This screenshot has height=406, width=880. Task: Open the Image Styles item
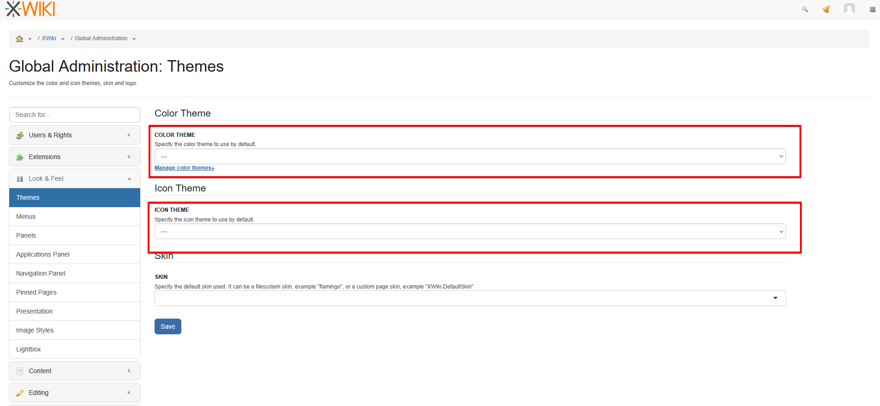[74, 330]
